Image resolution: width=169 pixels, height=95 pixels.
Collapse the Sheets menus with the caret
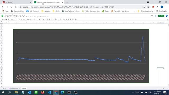(x=168, y=19)
